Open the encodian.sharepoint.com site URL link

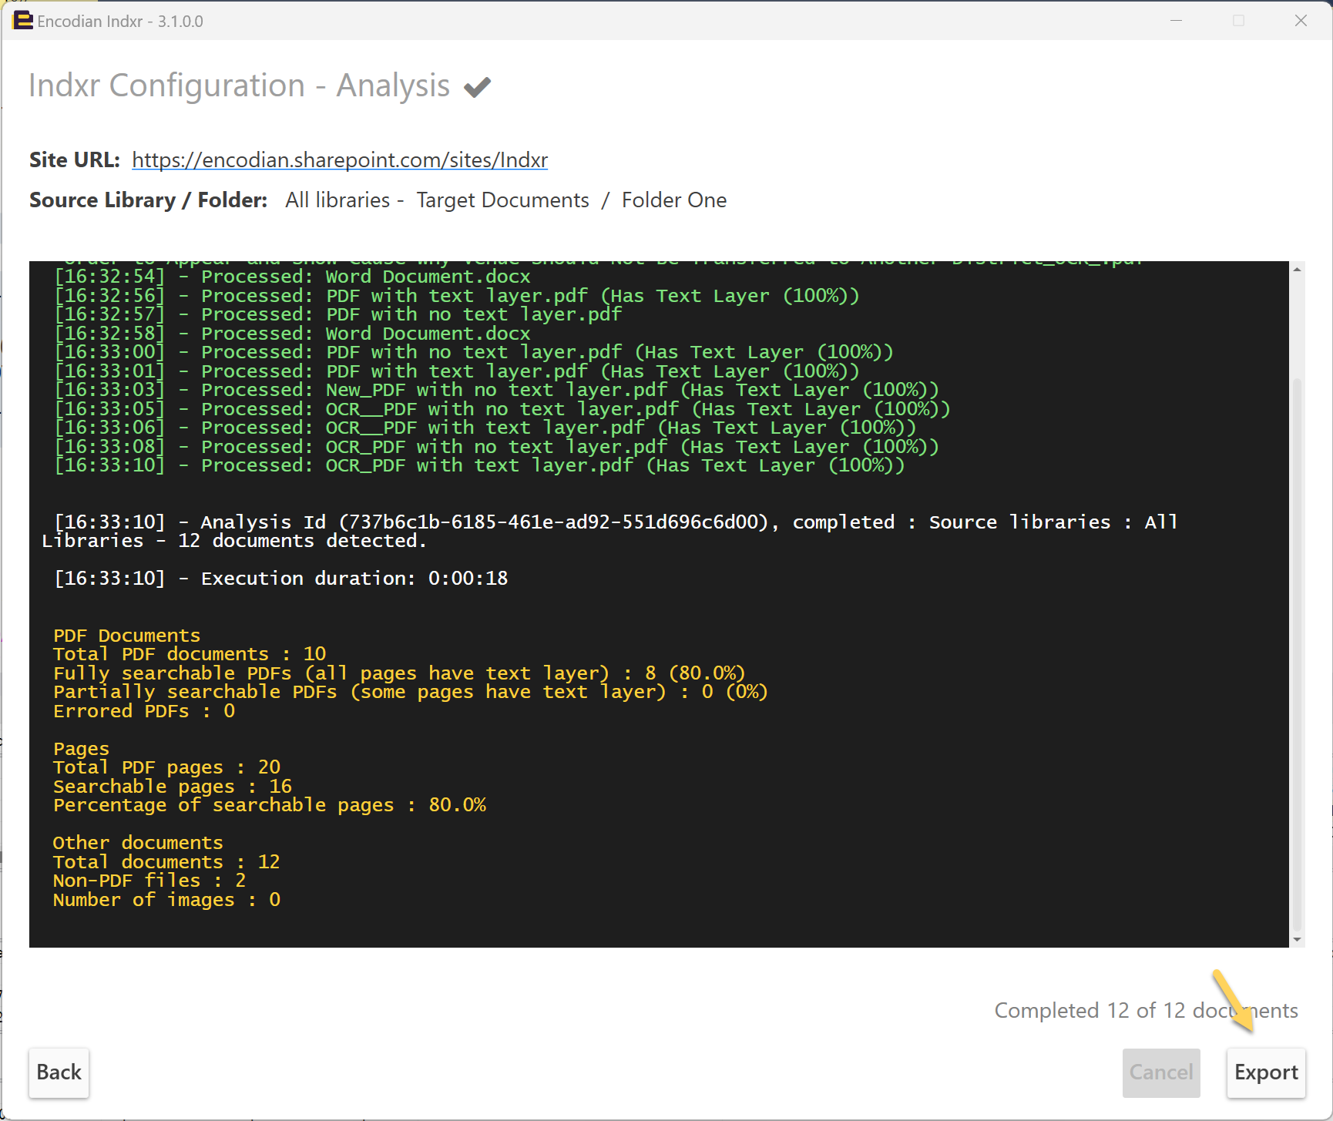point(340,159)
